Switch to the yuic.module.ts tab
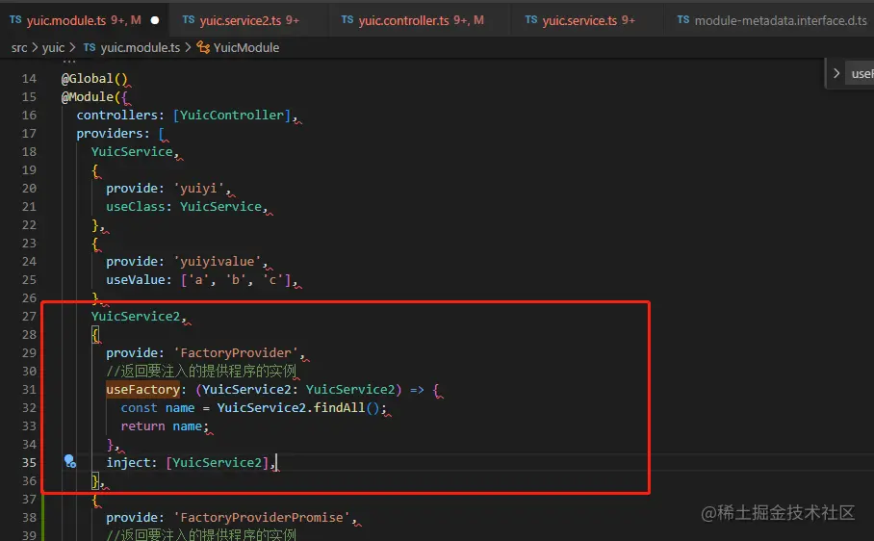Screen dimensions: 874x541 pos(84,20)
